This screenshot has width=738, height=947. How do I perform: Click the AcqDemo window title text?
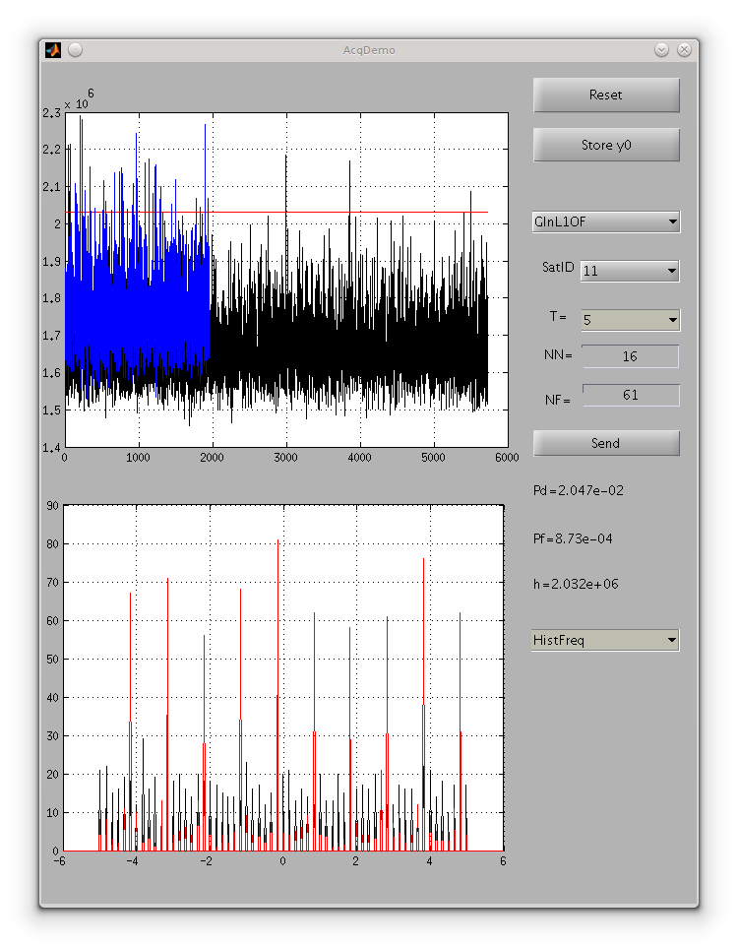coord(369,50)
